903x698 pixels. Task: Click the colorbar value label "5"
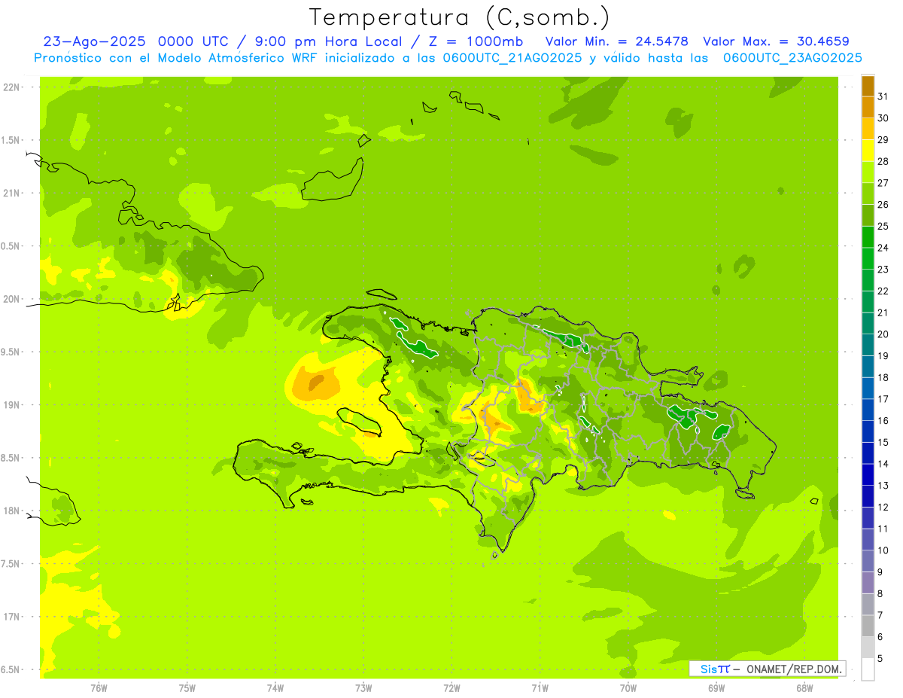880,659
